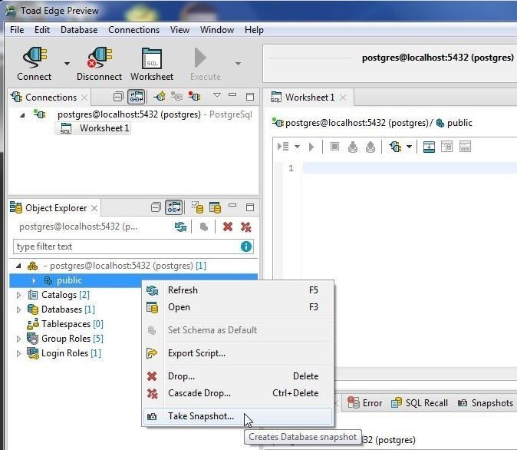The image size is (517, 450).
Task: Click the grid layout icon left of last worksheet icon
Action: click(x=446, y=147)
